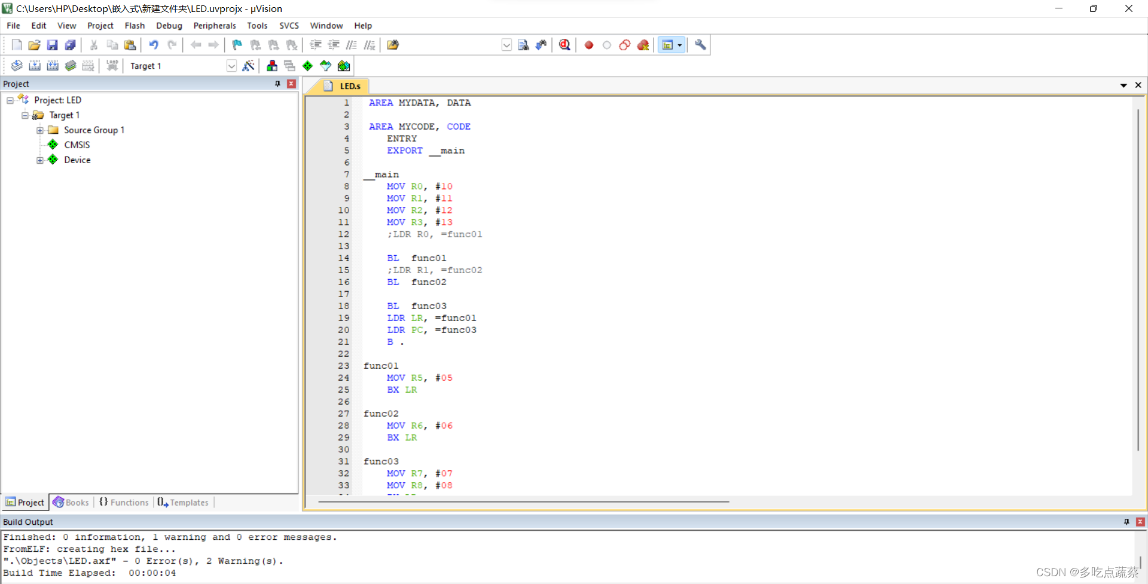This screenshot has height=584, width=1148.
Task: Open a file with the folder icon
Action: [x=35, y=45]
